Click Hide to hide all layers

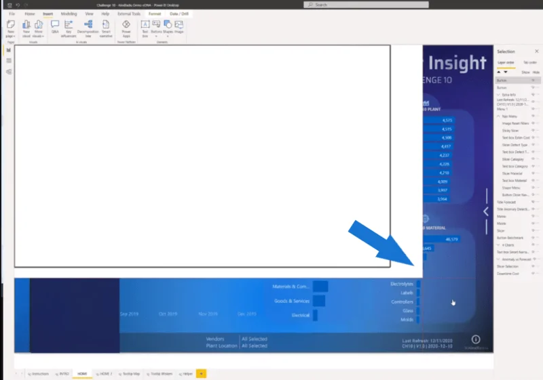536,72
